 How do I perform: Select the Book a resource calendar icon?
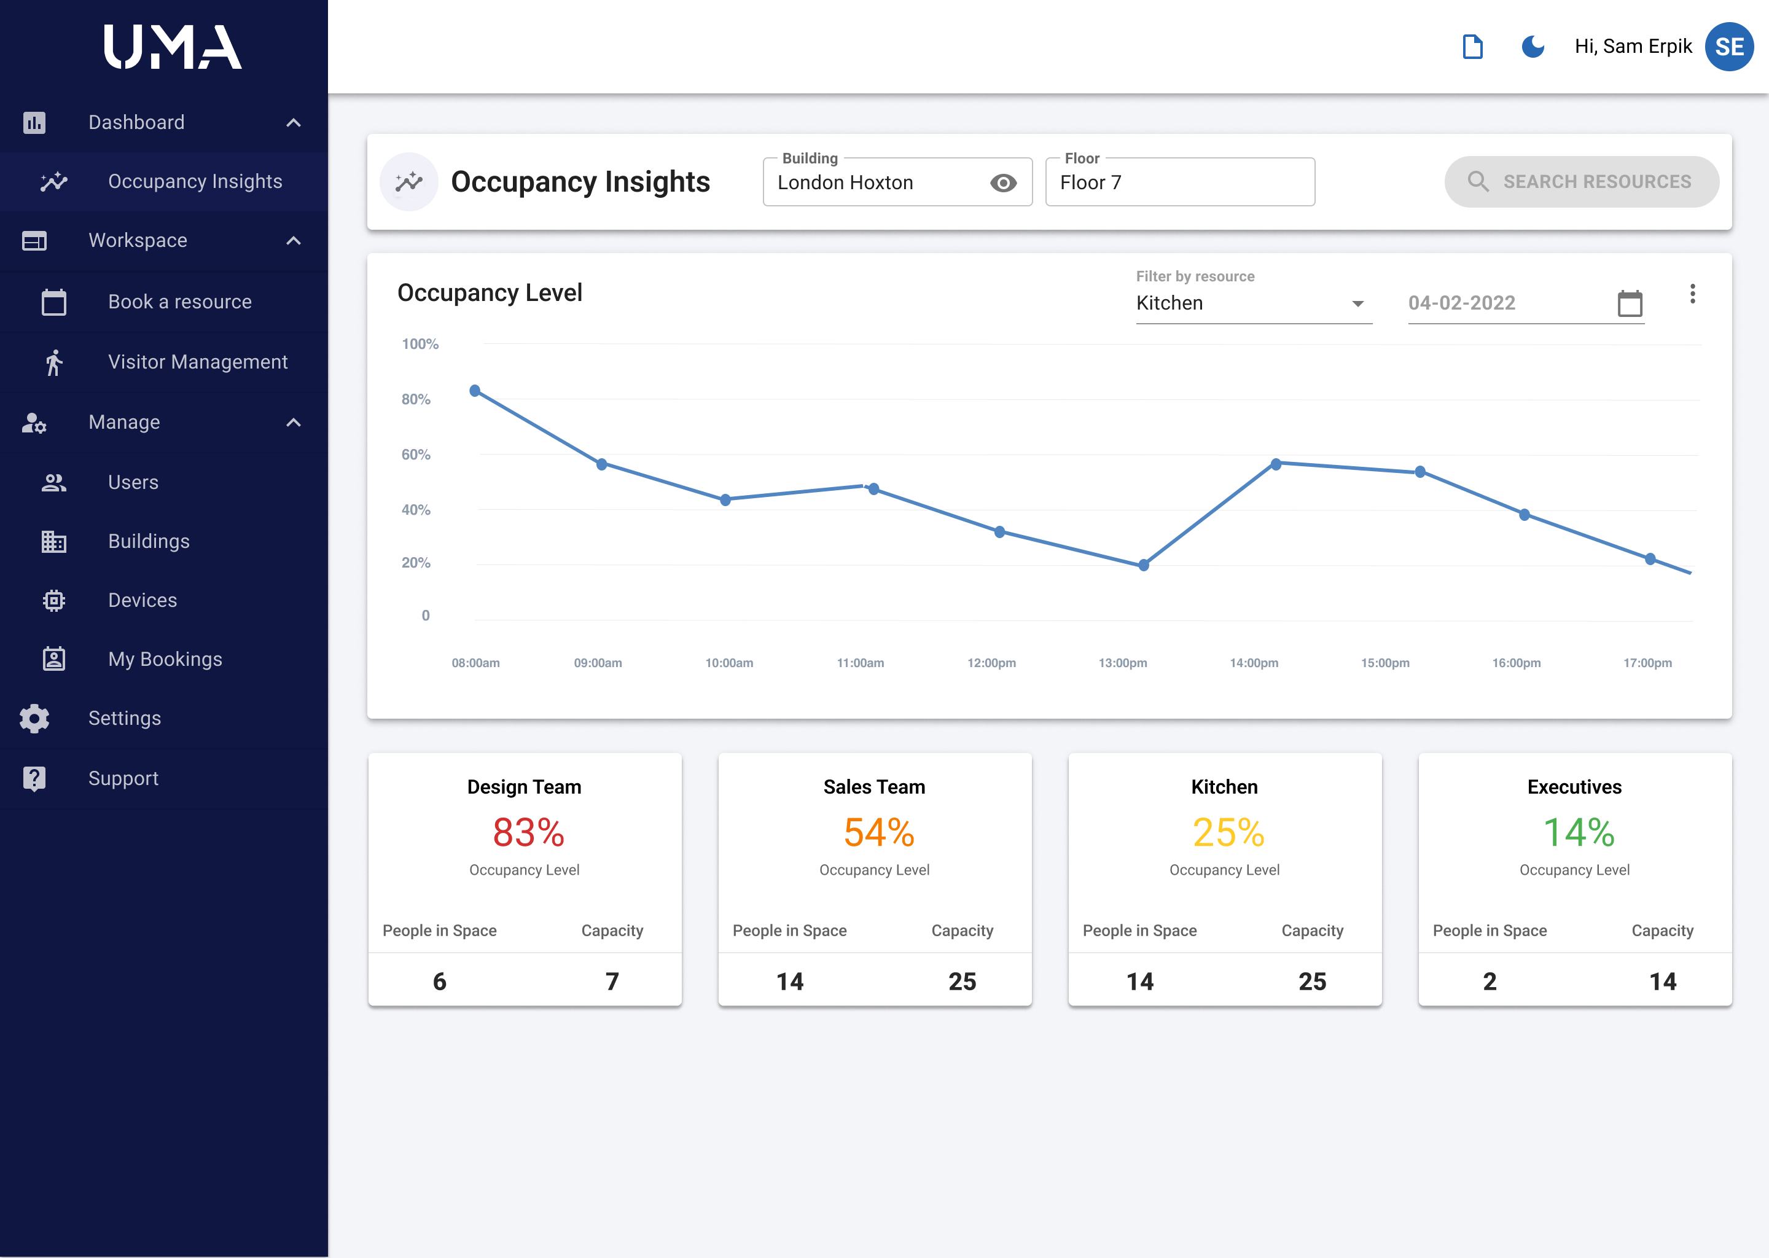[x=53, y=302]
